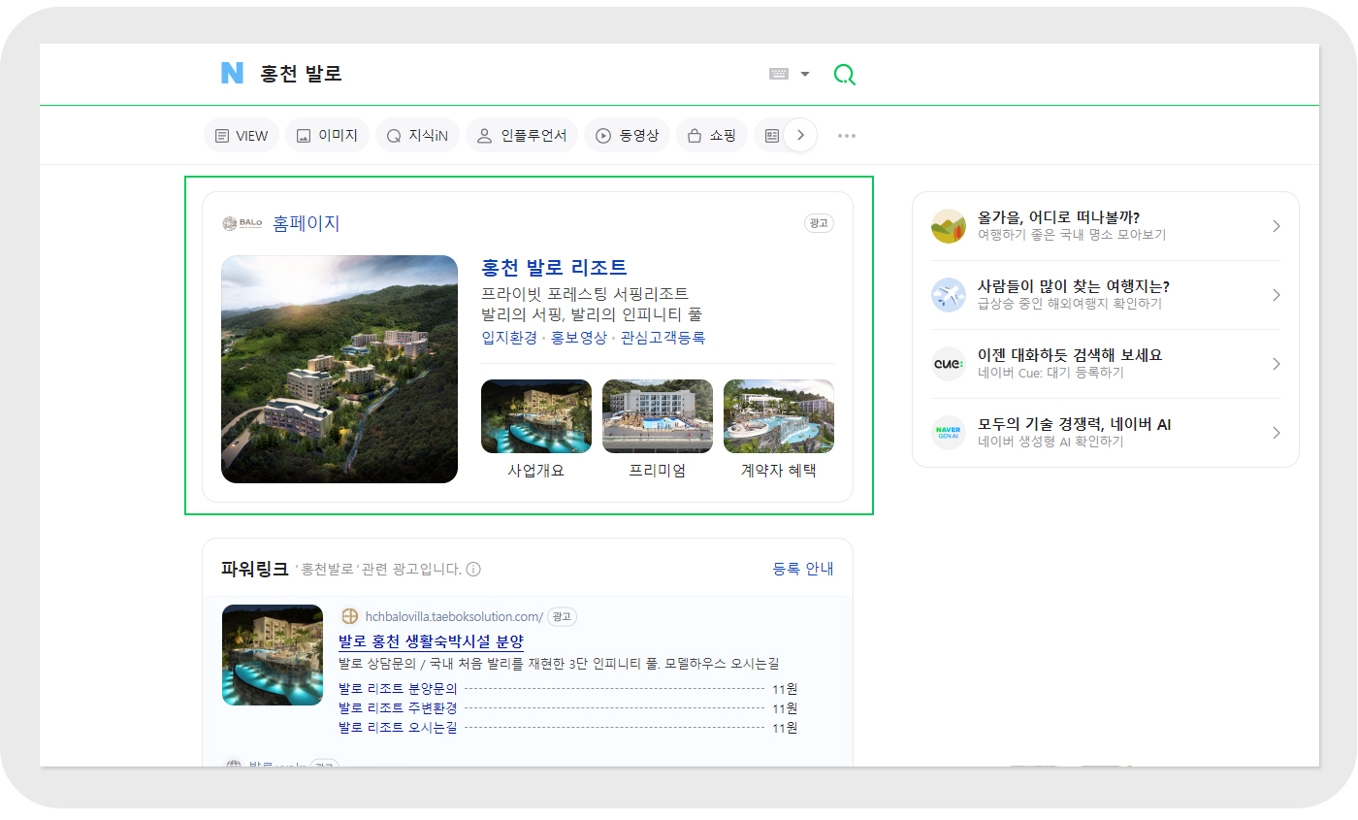Open the 등록 안내 link
Image resolution: width=1358 pixels, height=820 pixels.
pyautogui.click(x=803, y=569)
